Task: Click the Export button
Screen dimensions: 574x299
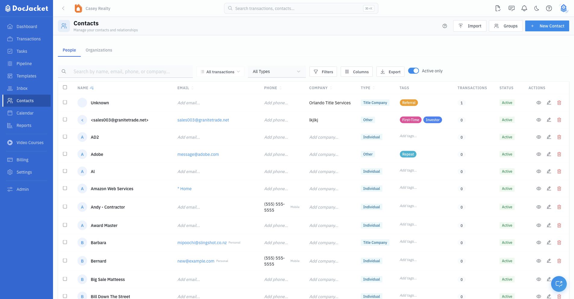Action: click(x=390, y=72)
